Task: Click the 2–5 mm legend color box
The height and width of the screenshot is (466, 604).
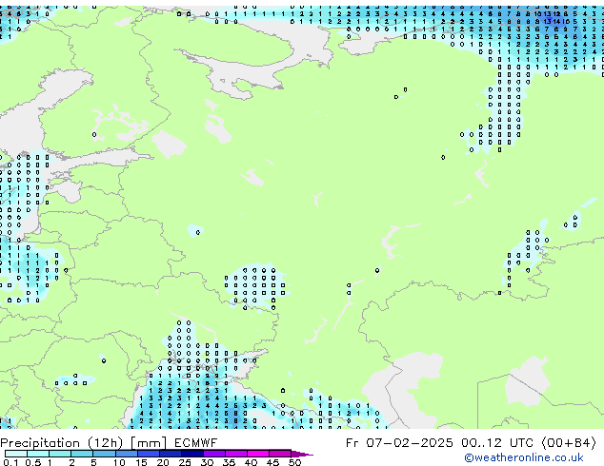Action: pos(82,454)
